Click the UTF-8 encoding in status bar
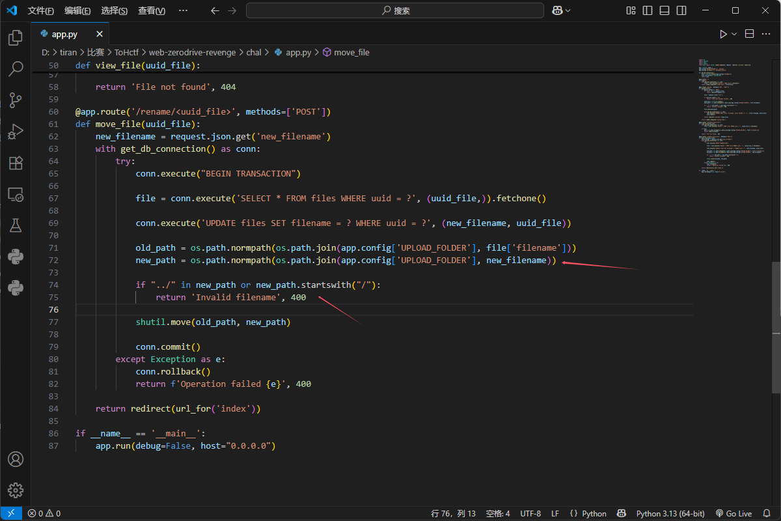781x521 pixels. pyautogui.click(x=530, y=513)
